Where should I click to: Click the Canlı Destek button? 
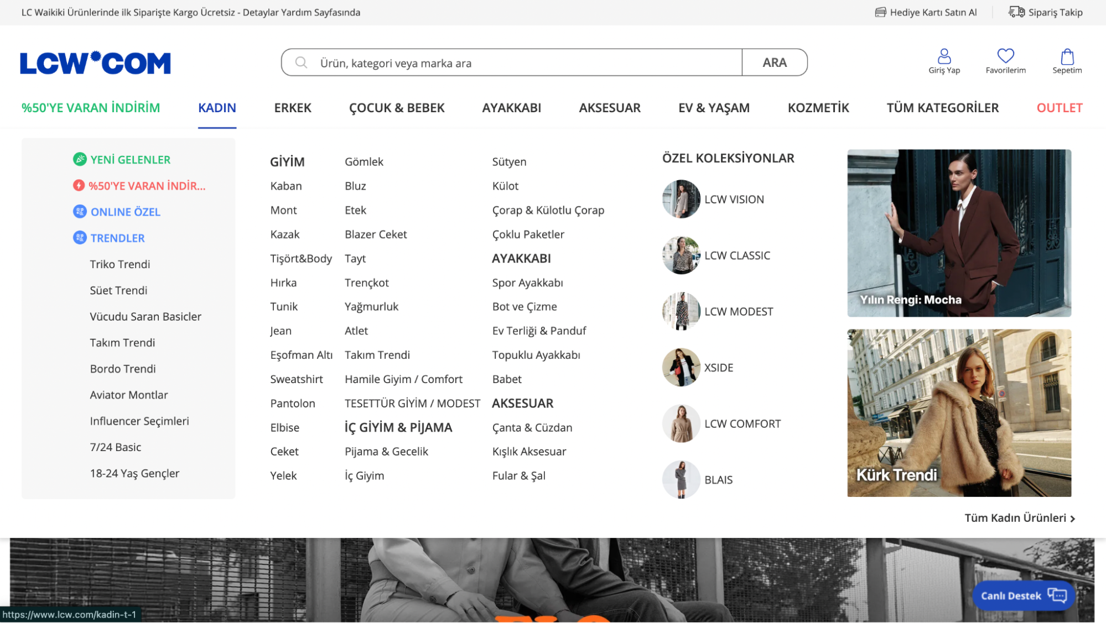tap(1024, 595)
